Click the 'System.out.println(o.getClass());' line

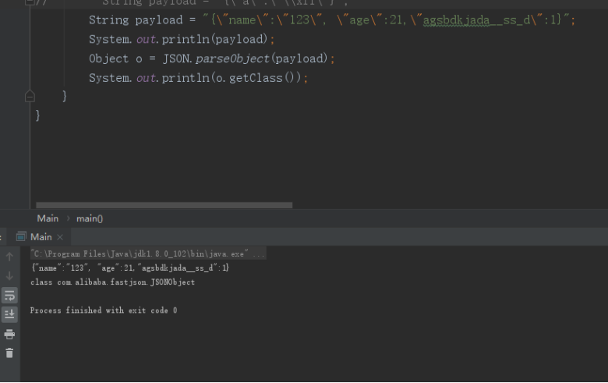coord(199,78)
